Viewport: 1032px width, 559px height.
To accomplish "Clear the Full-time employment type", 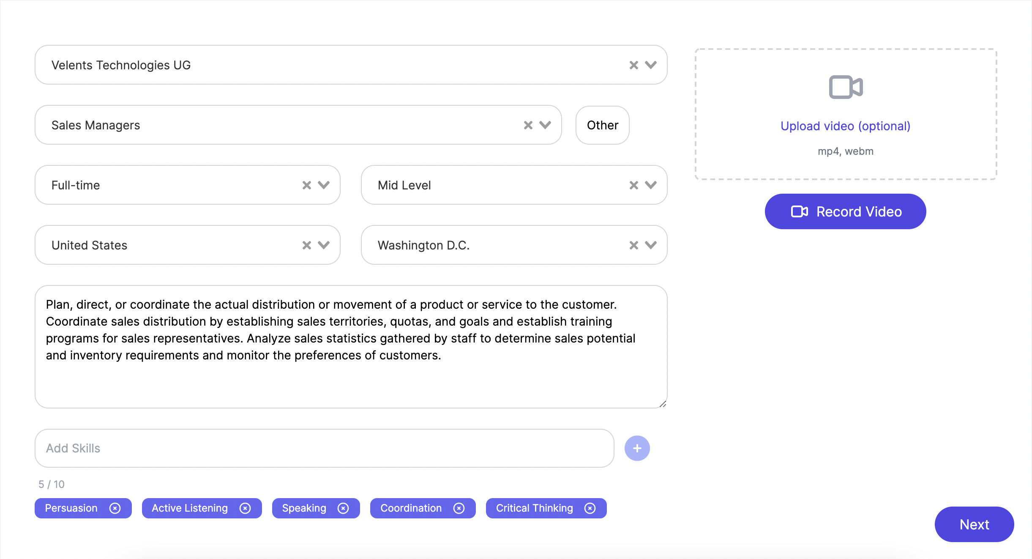I will click(306, 185).
